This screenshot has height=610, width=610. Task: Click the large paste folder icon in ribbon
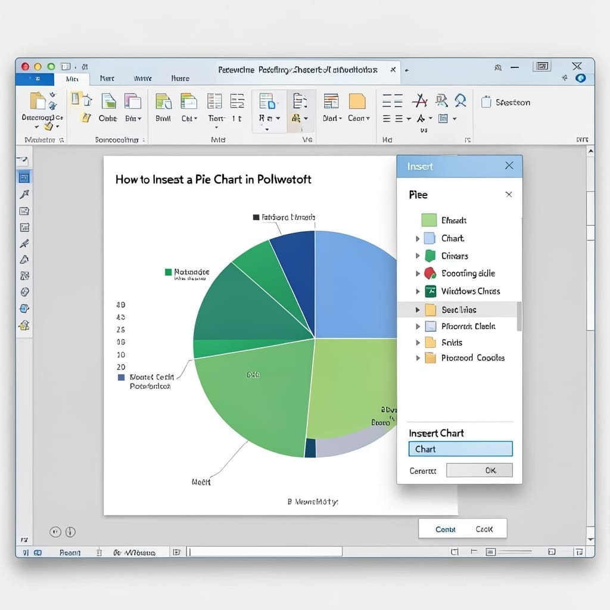[38, 100]
